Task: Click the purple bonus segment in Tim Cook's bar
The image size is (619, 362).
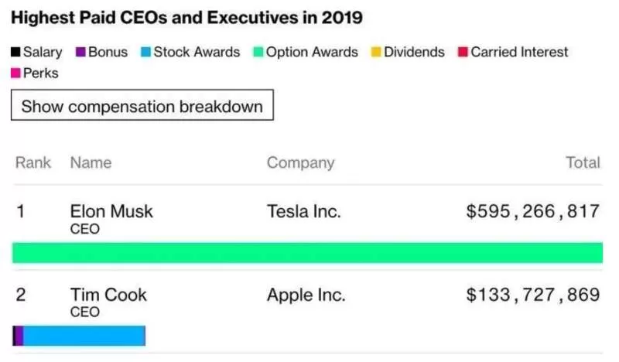Action: click(19, 336)
